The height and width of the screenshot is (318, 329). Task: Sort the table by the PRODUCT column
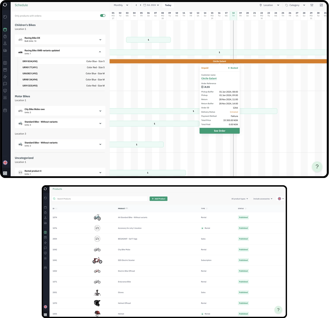[123, 208]
